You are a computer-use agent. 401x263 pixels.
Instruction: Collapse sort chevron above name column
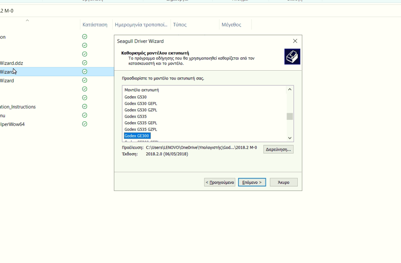click(27, 21)
